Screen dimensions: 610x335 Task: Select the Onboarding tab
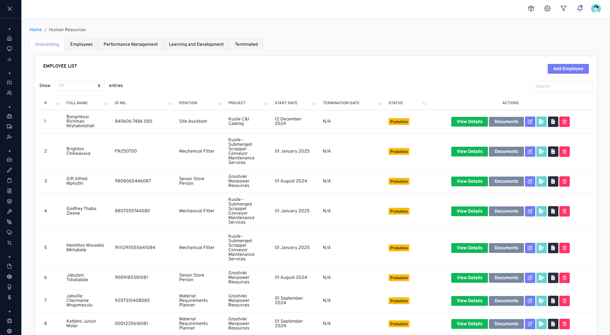[x=47, y=44]
